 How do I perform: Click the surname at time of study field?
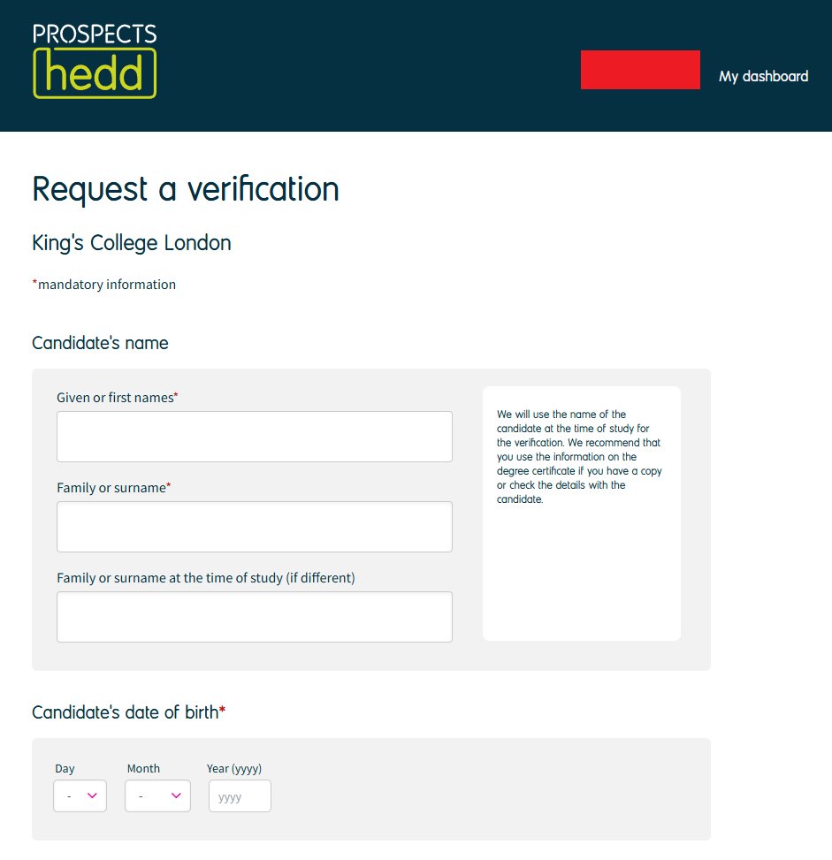pos(255,617)
